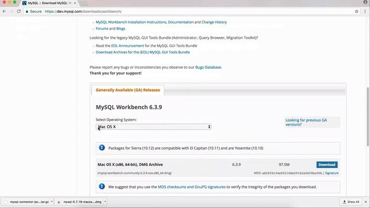Click the Secure padlock icon
Image resolution: width=370 pixels, height=208 pixels.
point(27,12)
